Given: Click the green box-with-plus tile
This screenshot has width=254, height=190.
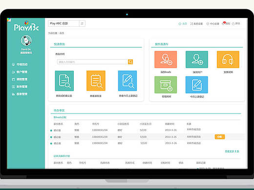Looking at the screenshot, I should [166, 85].
